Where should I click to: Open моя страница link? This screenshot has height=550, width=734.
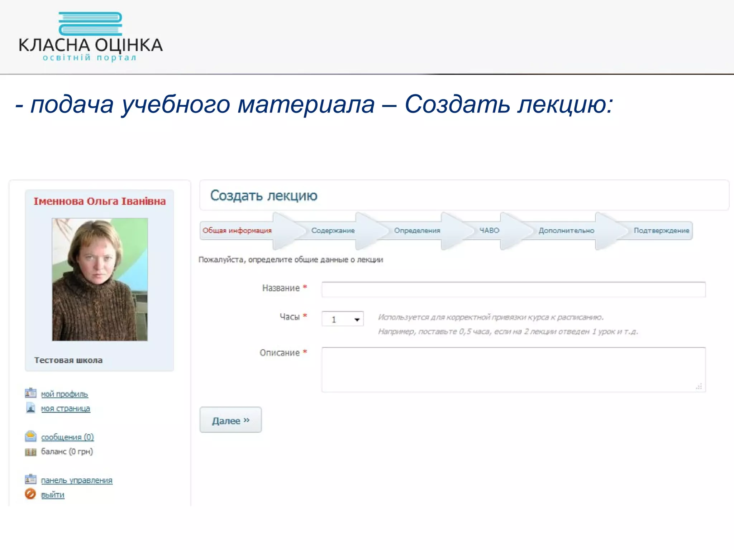[x=66, y=409]
